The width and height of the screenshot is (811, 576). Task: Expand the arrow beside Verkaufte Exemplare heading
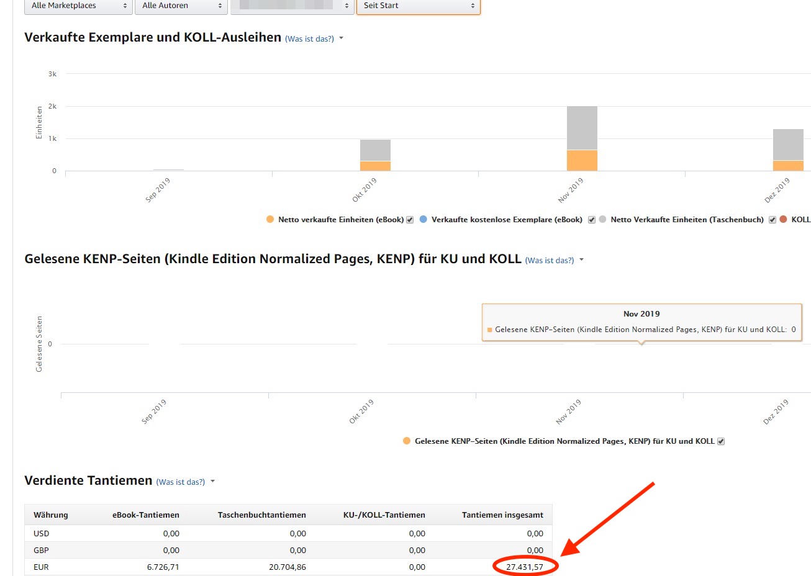tap(341, 38)
